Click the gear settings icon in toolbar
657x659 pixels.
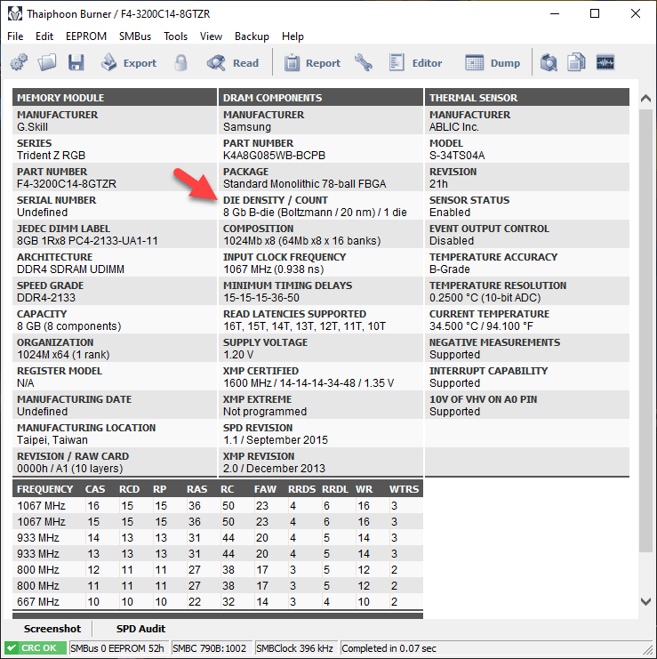(19, 62)
